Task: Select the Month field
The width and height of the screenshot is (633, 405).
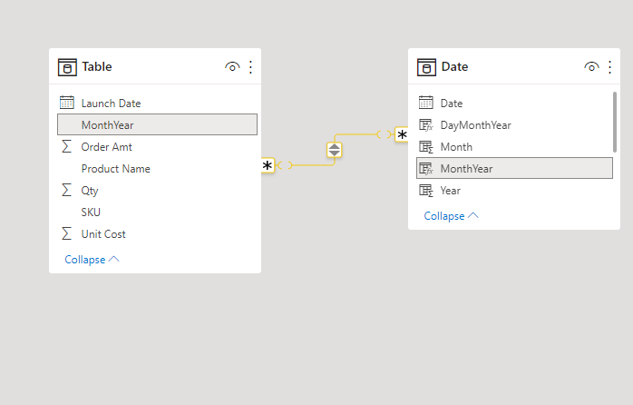Action: coord(514,147)
